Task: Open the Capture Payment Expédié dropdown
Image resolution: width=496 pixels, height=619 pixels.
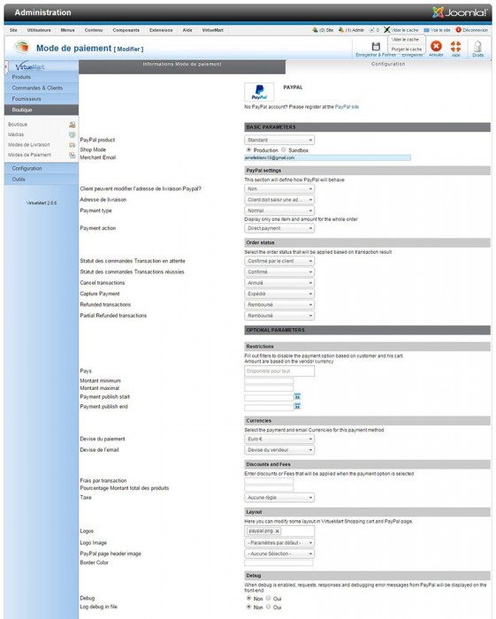Action: click(279, 294)
